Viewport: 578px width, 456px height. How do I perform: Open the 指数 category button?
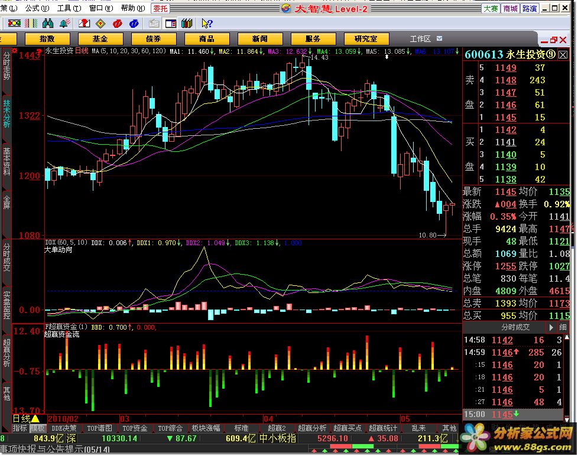pyautogui.click(x=47, y=39)
